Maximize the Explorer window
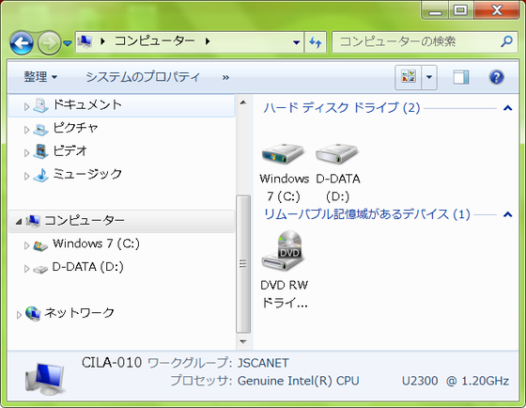The width and height of the screenshot is (526, 408). (x=460, y=10)
